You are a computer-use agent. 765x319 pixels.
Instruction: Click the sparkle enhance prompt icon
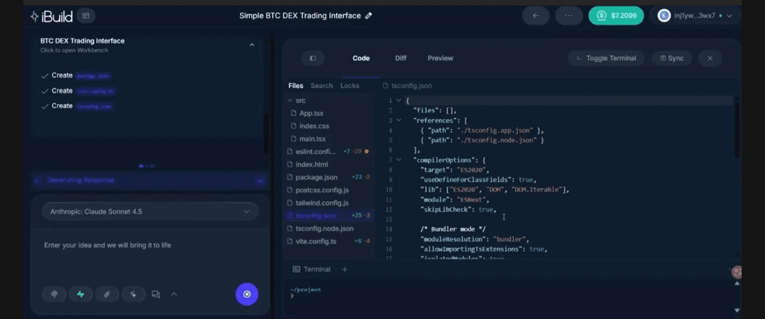click(133, 294)
